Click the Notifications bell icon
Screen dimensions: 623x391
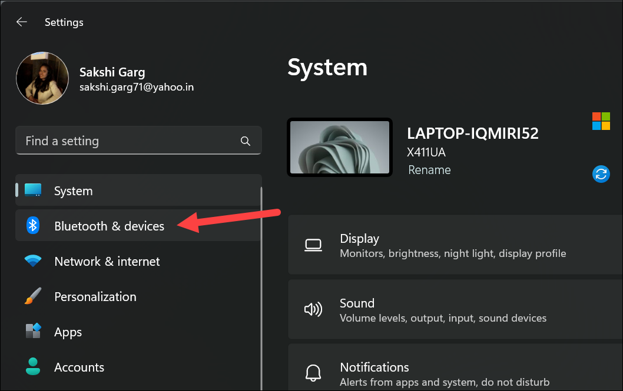tap(313, 373)
